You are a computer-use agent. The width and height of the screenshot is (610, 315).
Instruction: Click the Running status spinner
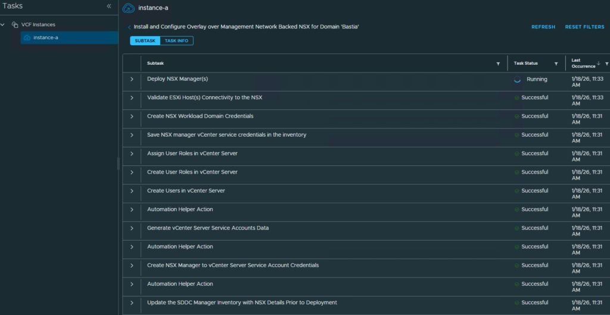517,79
